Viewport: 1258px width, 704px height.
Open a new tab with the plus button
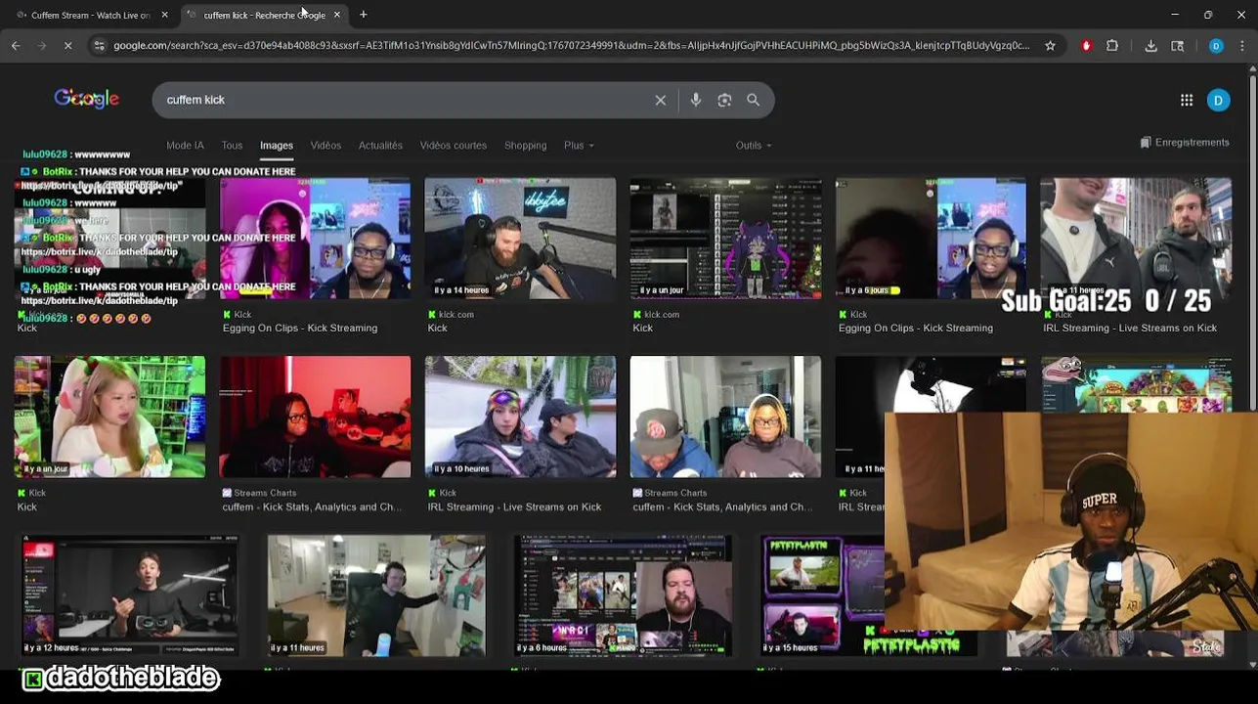[364, 15]
